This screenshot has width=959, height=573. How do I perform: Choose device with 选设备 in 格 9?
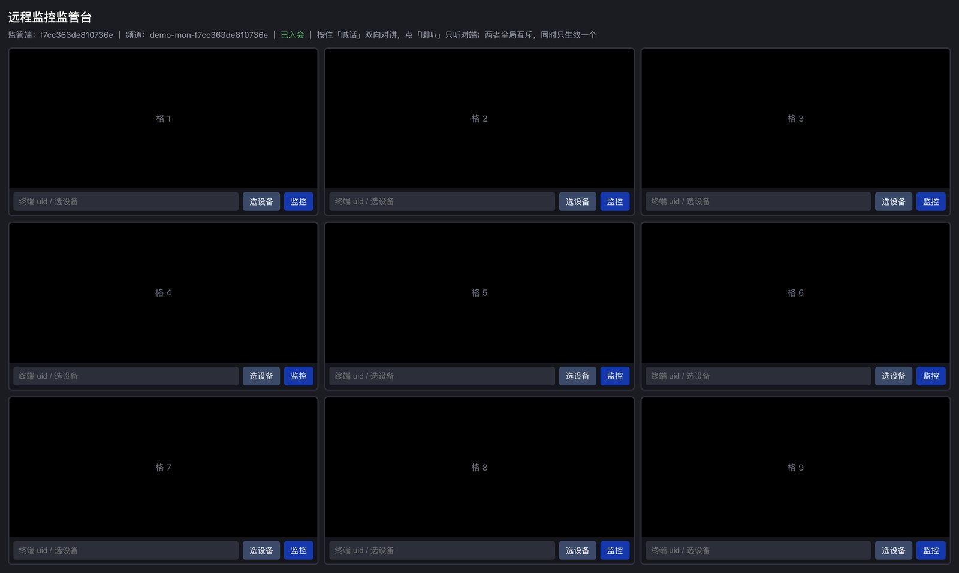pyautogui.click(x=894, y=550)
